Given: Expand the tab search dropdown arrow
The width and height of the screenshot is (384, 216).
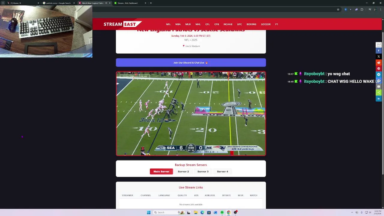Looking at the screenshot, I should (x=3, y=3).
